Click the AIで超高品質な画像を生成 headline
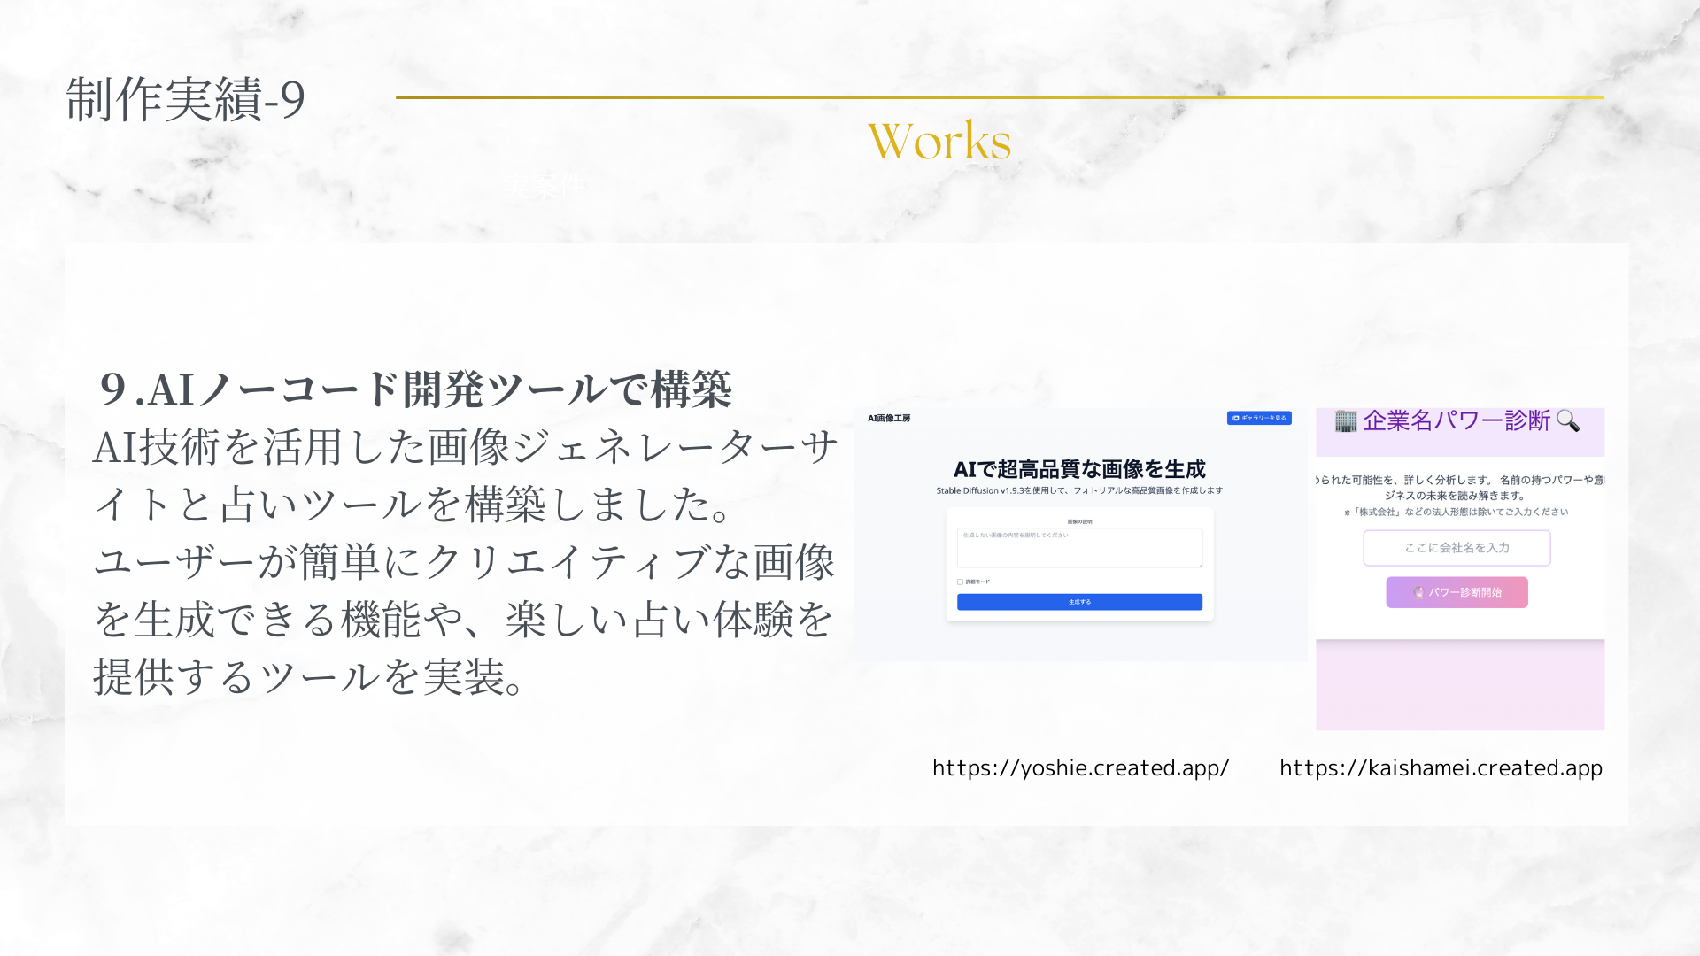This screenshot has width=1700, height=956. pos(1079,469)
